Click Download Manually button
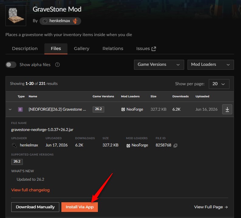This screenshot has width=241, height=218. [35, 207]
